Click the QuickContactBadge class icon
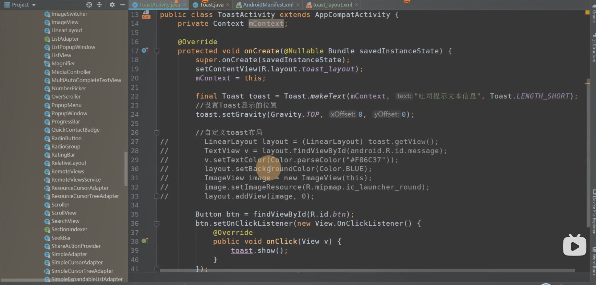The height and width of the screenshot is (285, 596). pyautogui.click(x=47, y=130)
